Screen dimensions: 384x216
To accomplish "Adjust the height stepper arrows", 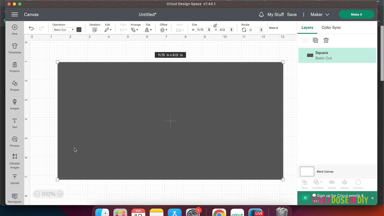I will tap(231, 30).
